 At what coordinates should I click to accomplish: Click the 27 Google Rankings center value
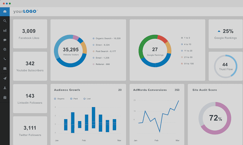click(155, 49)
